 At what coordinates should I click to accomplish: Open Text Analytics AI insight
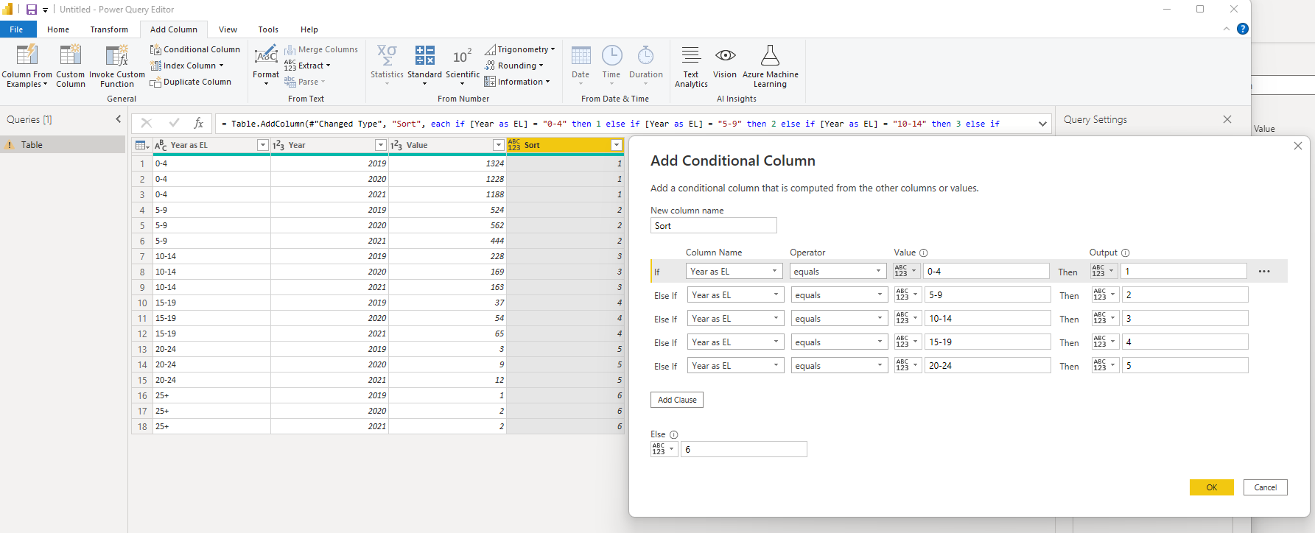click(691, 66)
